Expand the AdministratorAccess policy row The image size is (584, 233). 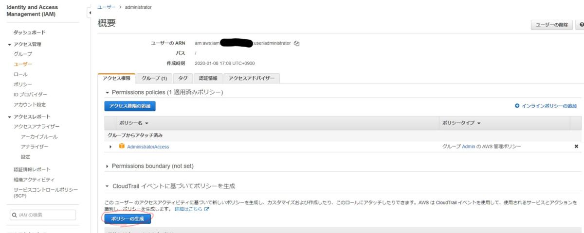coord(110,147)
